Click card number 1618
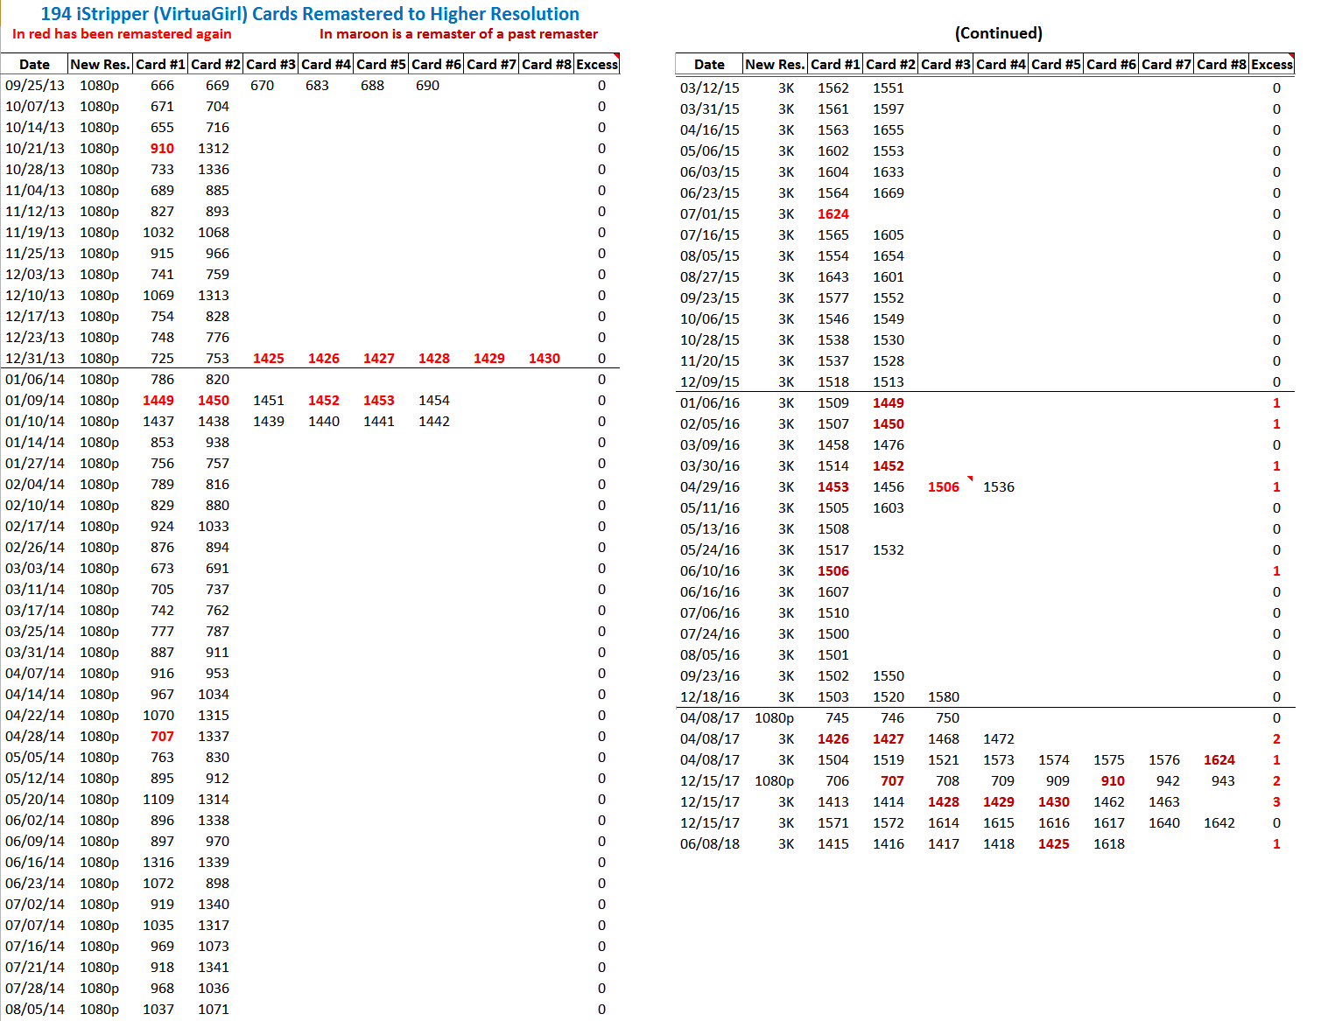Image resolution: width=1321 pixels, height=1021 pixels. coord(1109,844)
